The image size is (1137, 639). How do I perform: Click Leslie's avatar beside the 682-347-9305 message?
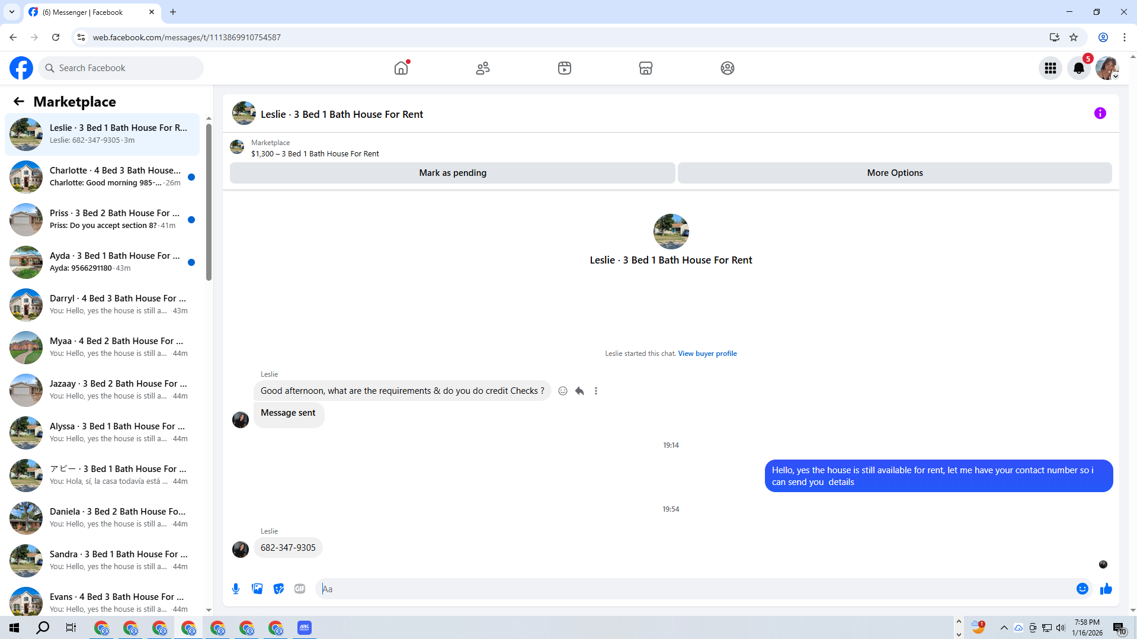click(241, 550)
